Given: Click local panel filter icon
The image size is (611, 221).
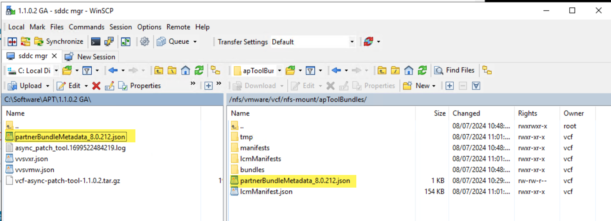Looking at the screenshot, I should [x=87, y=71].
